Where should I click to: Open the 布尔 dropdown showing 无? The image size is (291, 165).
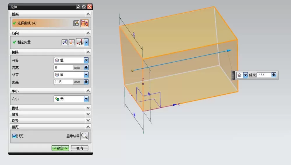click(x=71, y=99)
